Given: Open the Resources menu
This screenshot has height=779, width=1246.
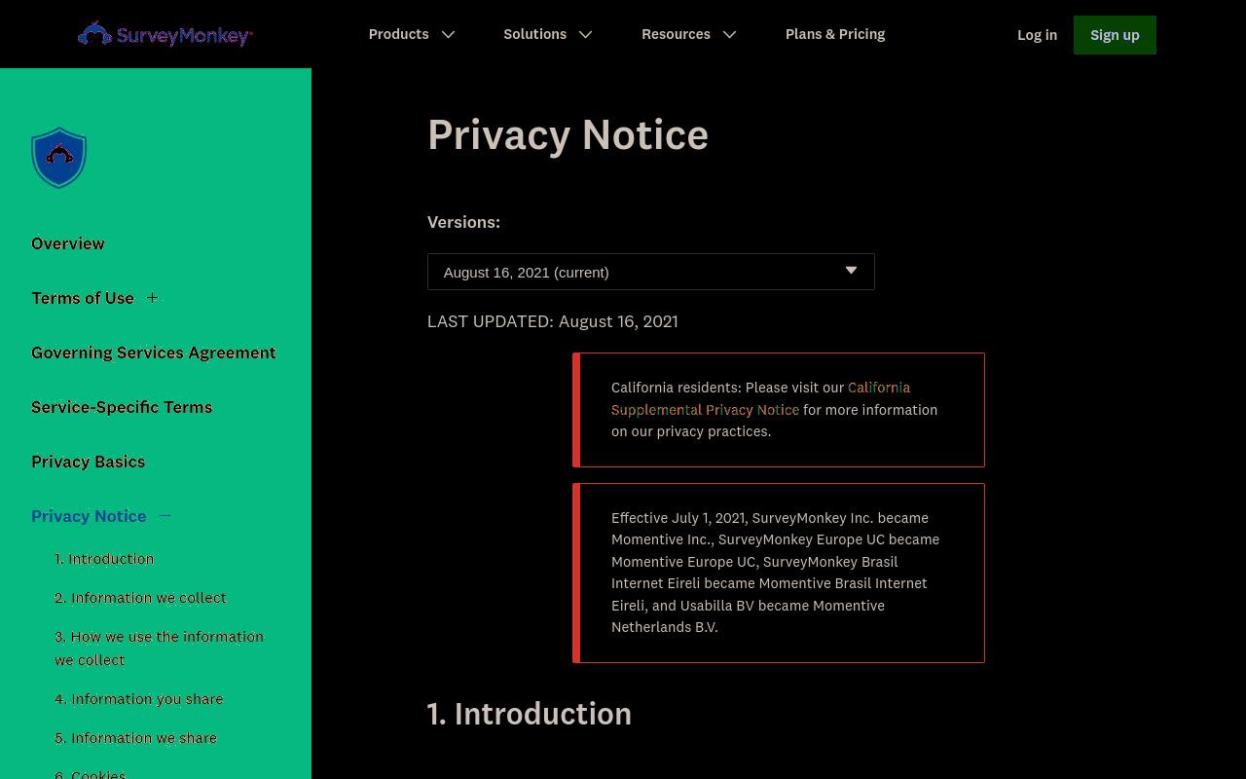Looking at the screenshot, I should 676,34.
